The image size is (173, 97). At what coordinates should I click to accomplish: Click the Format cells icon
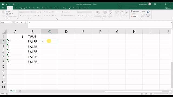tap(126, 12)
